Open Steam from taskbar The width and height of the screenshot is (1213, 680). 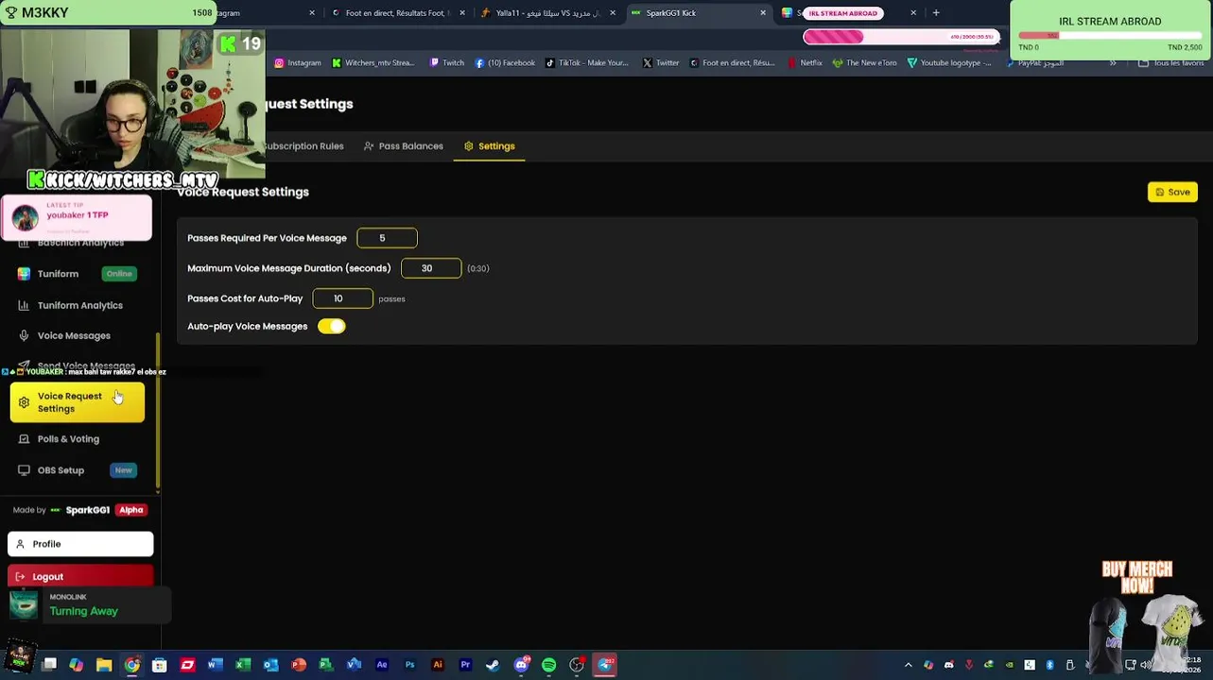493,665
